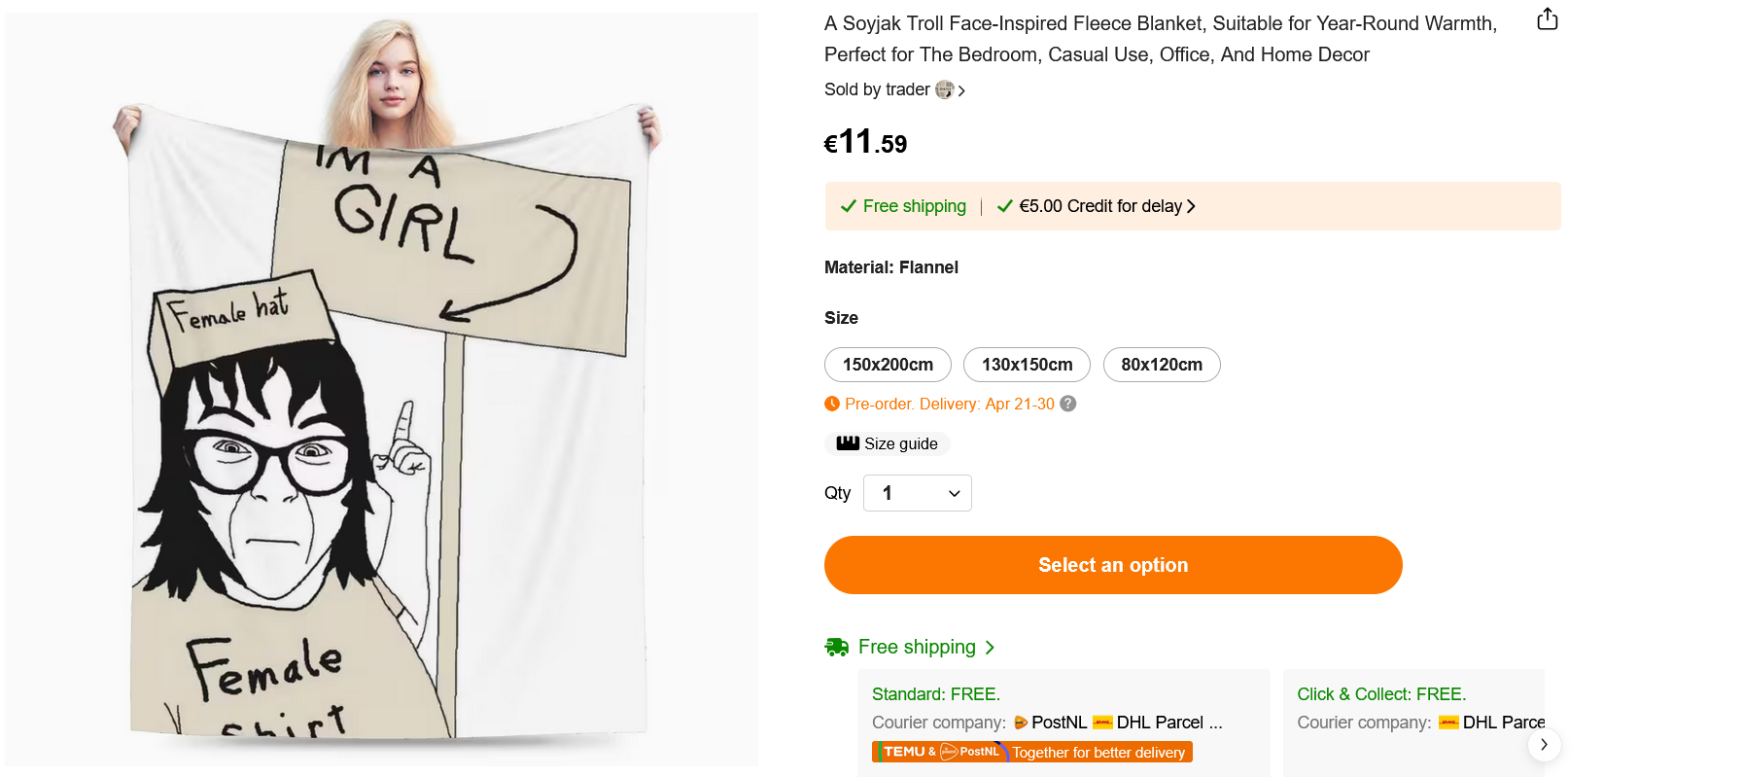Click the PostNL courier logo

coord(1021,723)
